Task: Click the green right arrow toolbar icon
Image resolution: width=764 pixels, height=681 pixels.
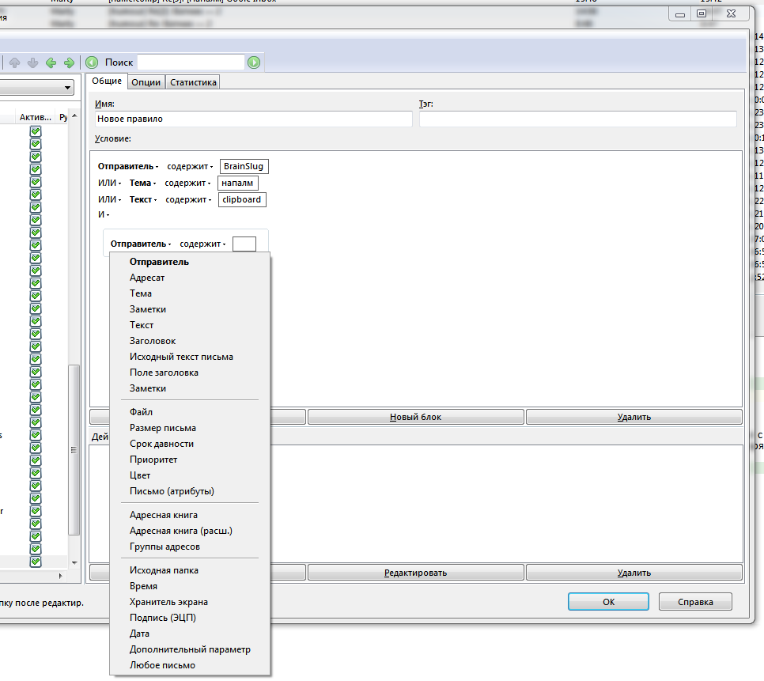Action: tap(69, 62)
